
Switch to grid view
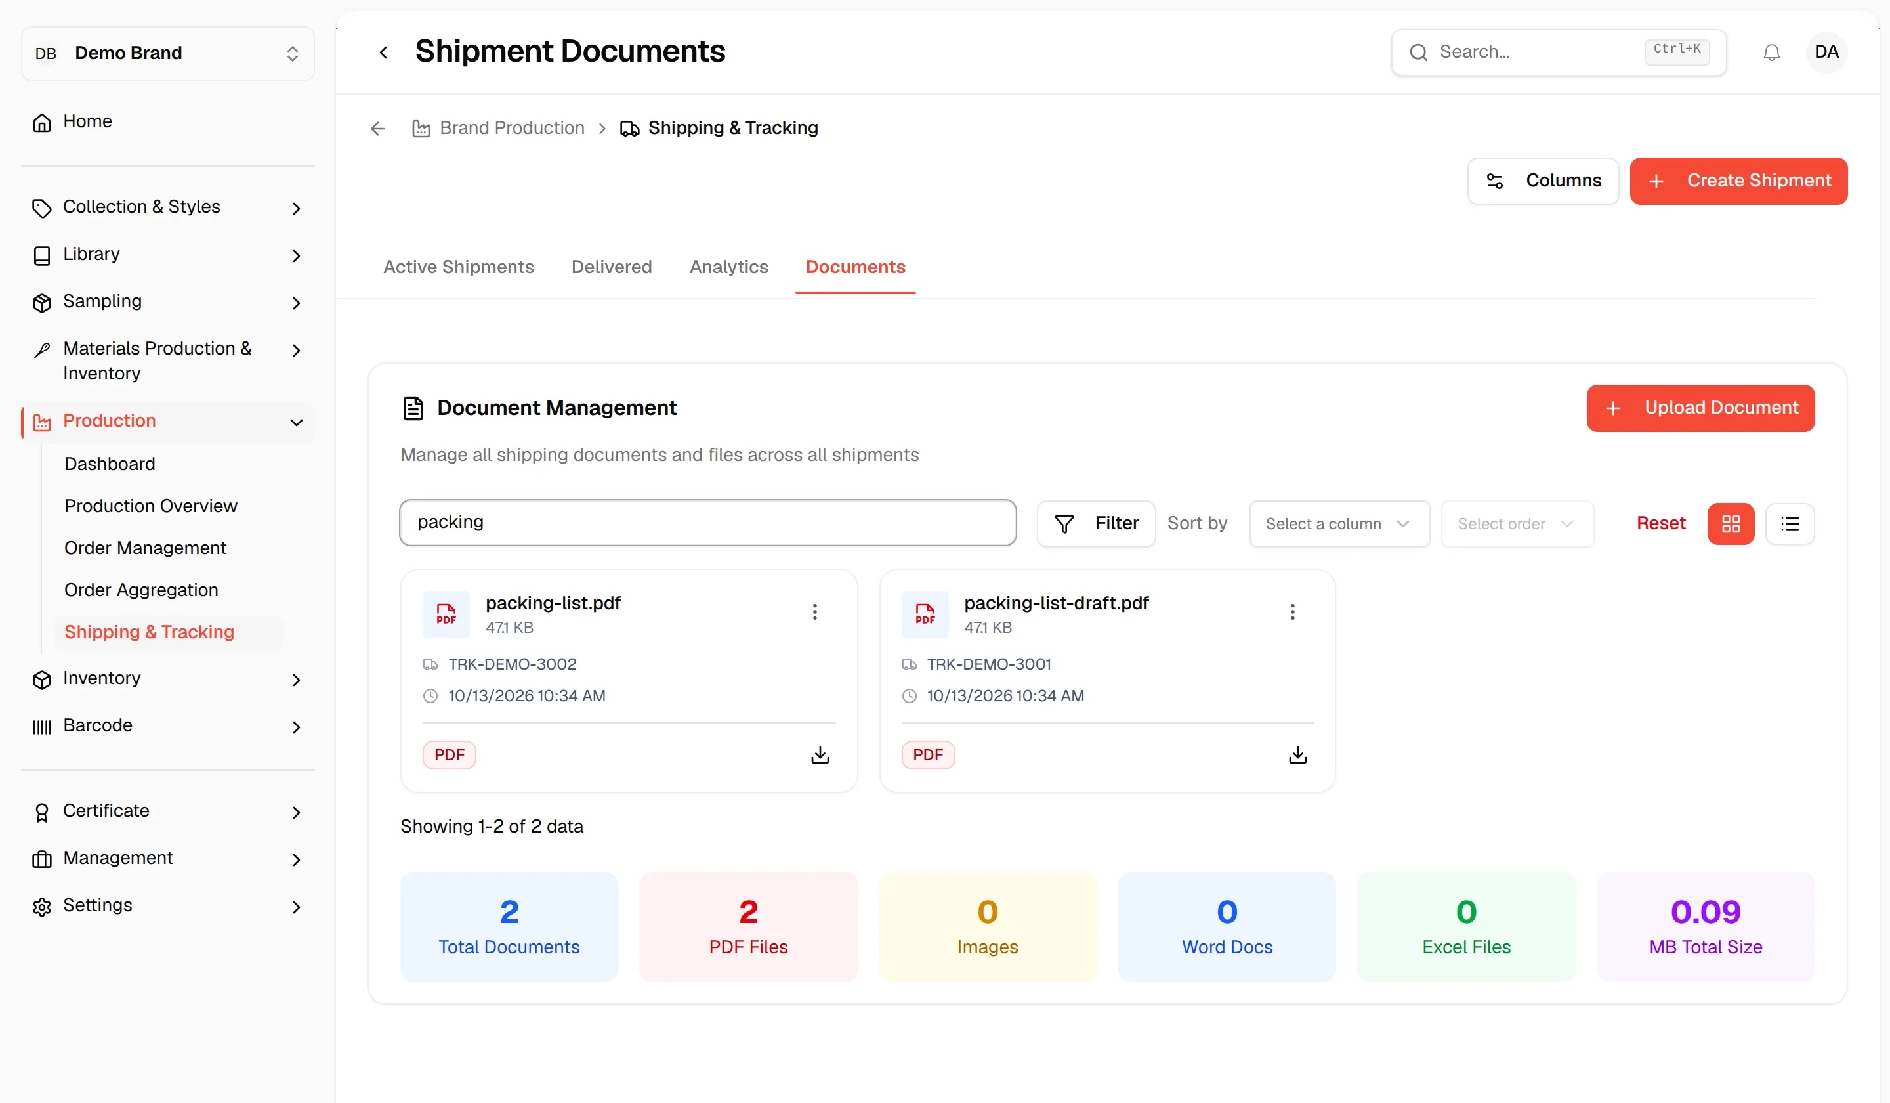1731,524
